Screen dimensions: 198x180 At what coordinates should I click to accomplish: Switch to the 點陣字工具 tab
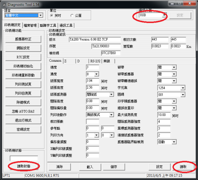tap(48, 25)
